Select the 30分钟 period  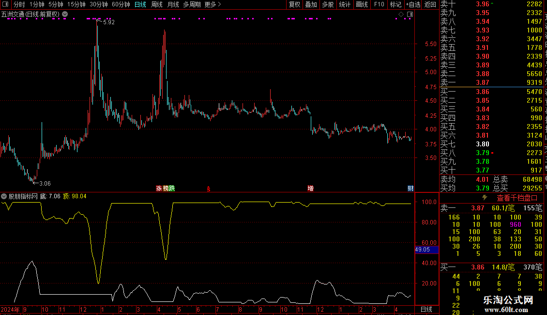99,4
